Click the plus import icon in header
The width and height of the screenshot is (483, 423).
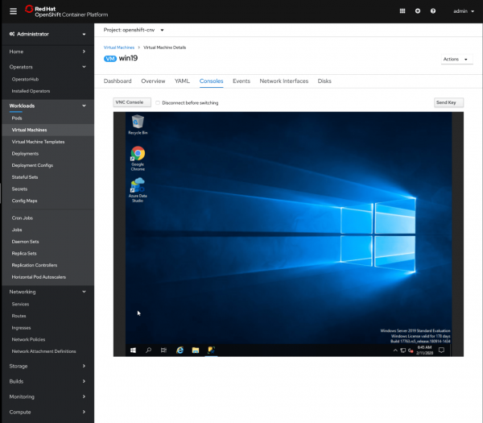pyautogui.click(x=417, y=11)
